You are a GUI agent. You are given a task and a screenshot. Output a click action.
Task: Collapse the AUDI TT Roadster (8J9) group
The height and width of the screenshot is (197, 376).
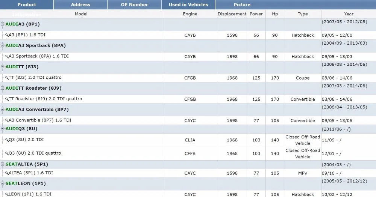pos(2,88)
